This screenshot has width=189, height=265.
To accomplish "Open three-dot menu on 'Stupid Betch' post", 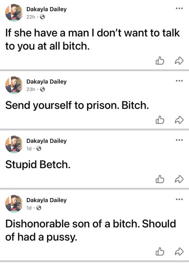I will pyautogui.click(x=179, y=140).
